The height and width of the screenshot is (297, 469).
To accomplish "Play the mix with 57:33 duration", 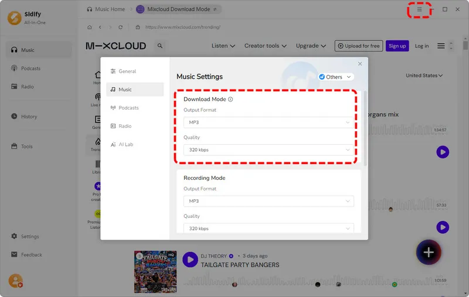I will 443,227.
